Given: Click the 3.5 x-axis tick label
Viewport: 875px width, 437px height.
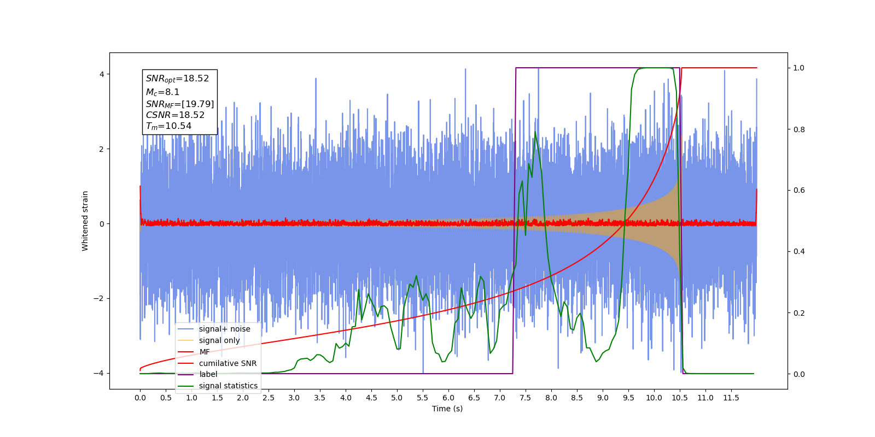Looking at the screenshot, I should pos(320,398).
